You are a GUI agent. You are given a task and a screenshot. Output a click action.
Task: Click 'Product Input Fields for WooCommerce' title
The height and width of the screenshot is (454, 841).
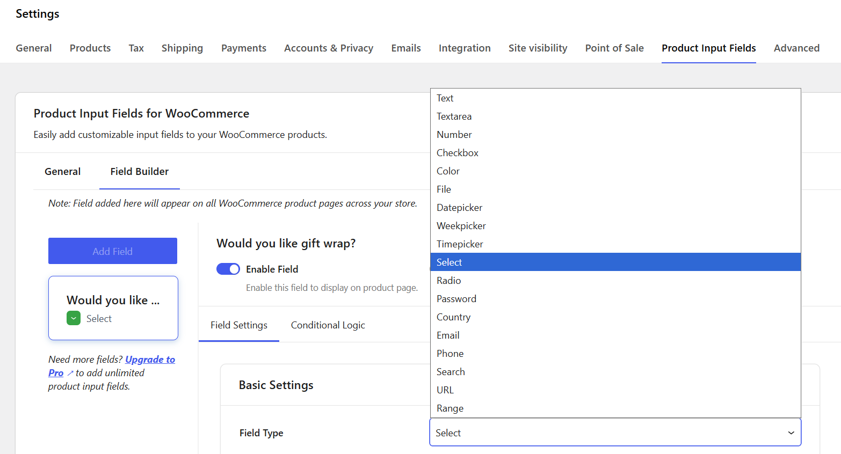(142, 114)
